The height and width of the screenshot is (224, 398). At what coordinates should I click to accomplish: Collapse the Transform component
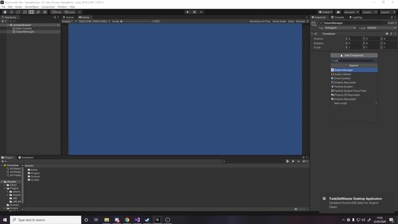[312, 34]
